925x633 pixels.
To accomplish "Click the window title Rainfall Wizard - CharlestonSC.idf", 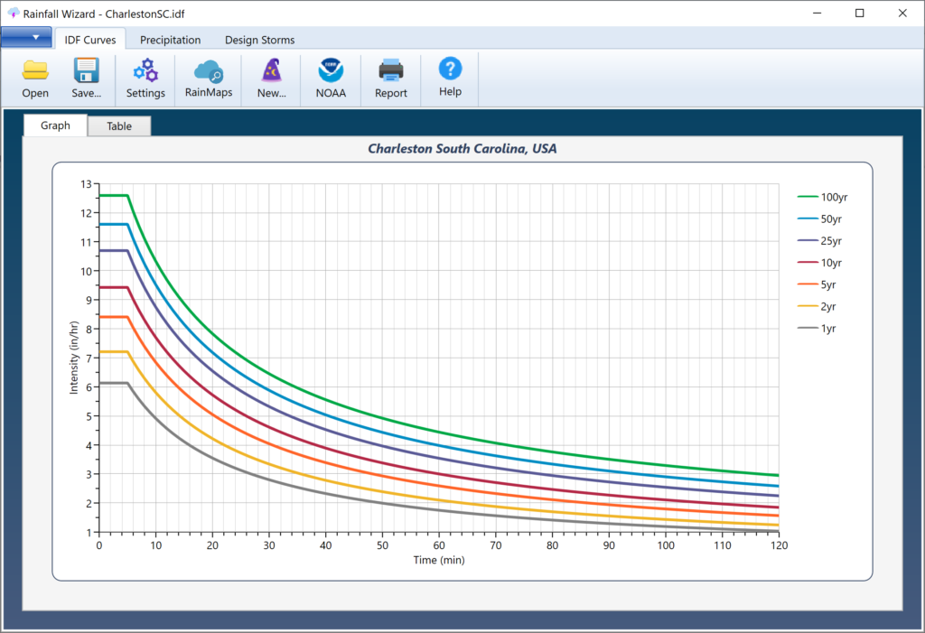I will pyautogui.click(x=104, y=14).
